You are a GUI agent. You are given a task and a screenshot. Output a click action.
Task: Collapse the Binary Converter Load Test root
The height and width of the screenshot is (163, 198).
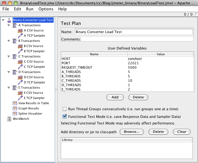click(3, 20)
